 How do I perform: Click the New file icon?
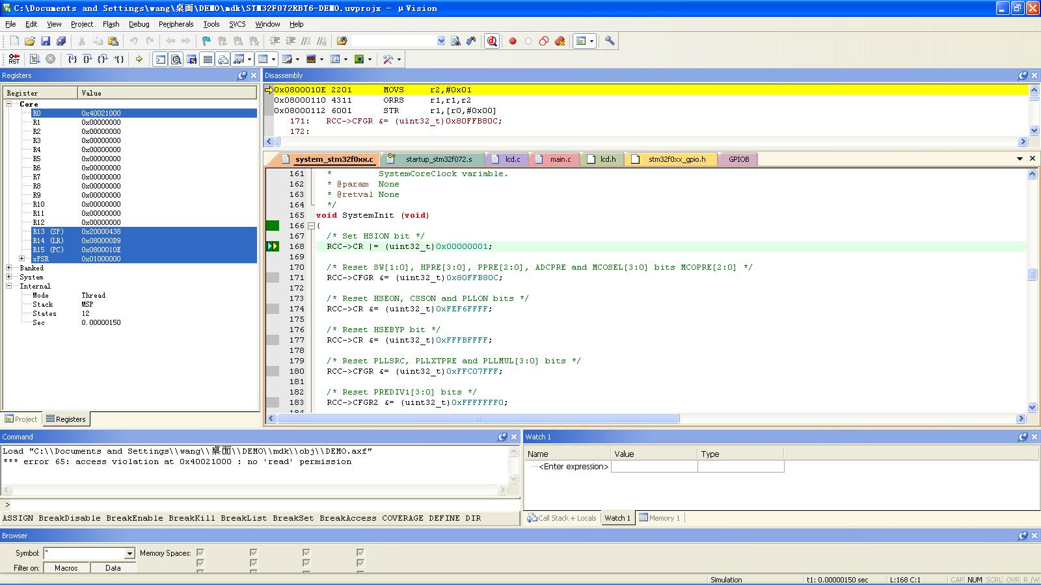(x=14, y=41)
